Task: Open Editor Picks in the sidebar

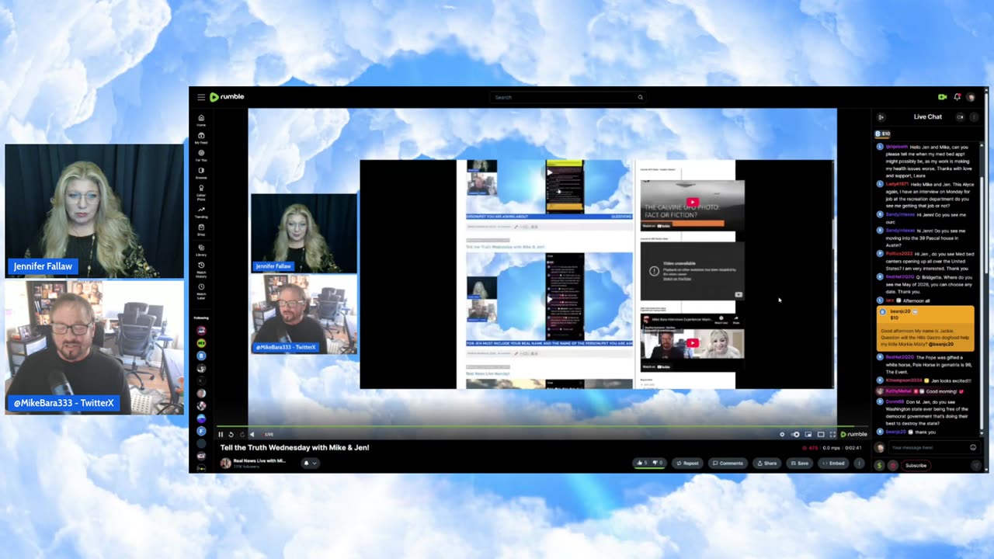Action: coord(201,192)
